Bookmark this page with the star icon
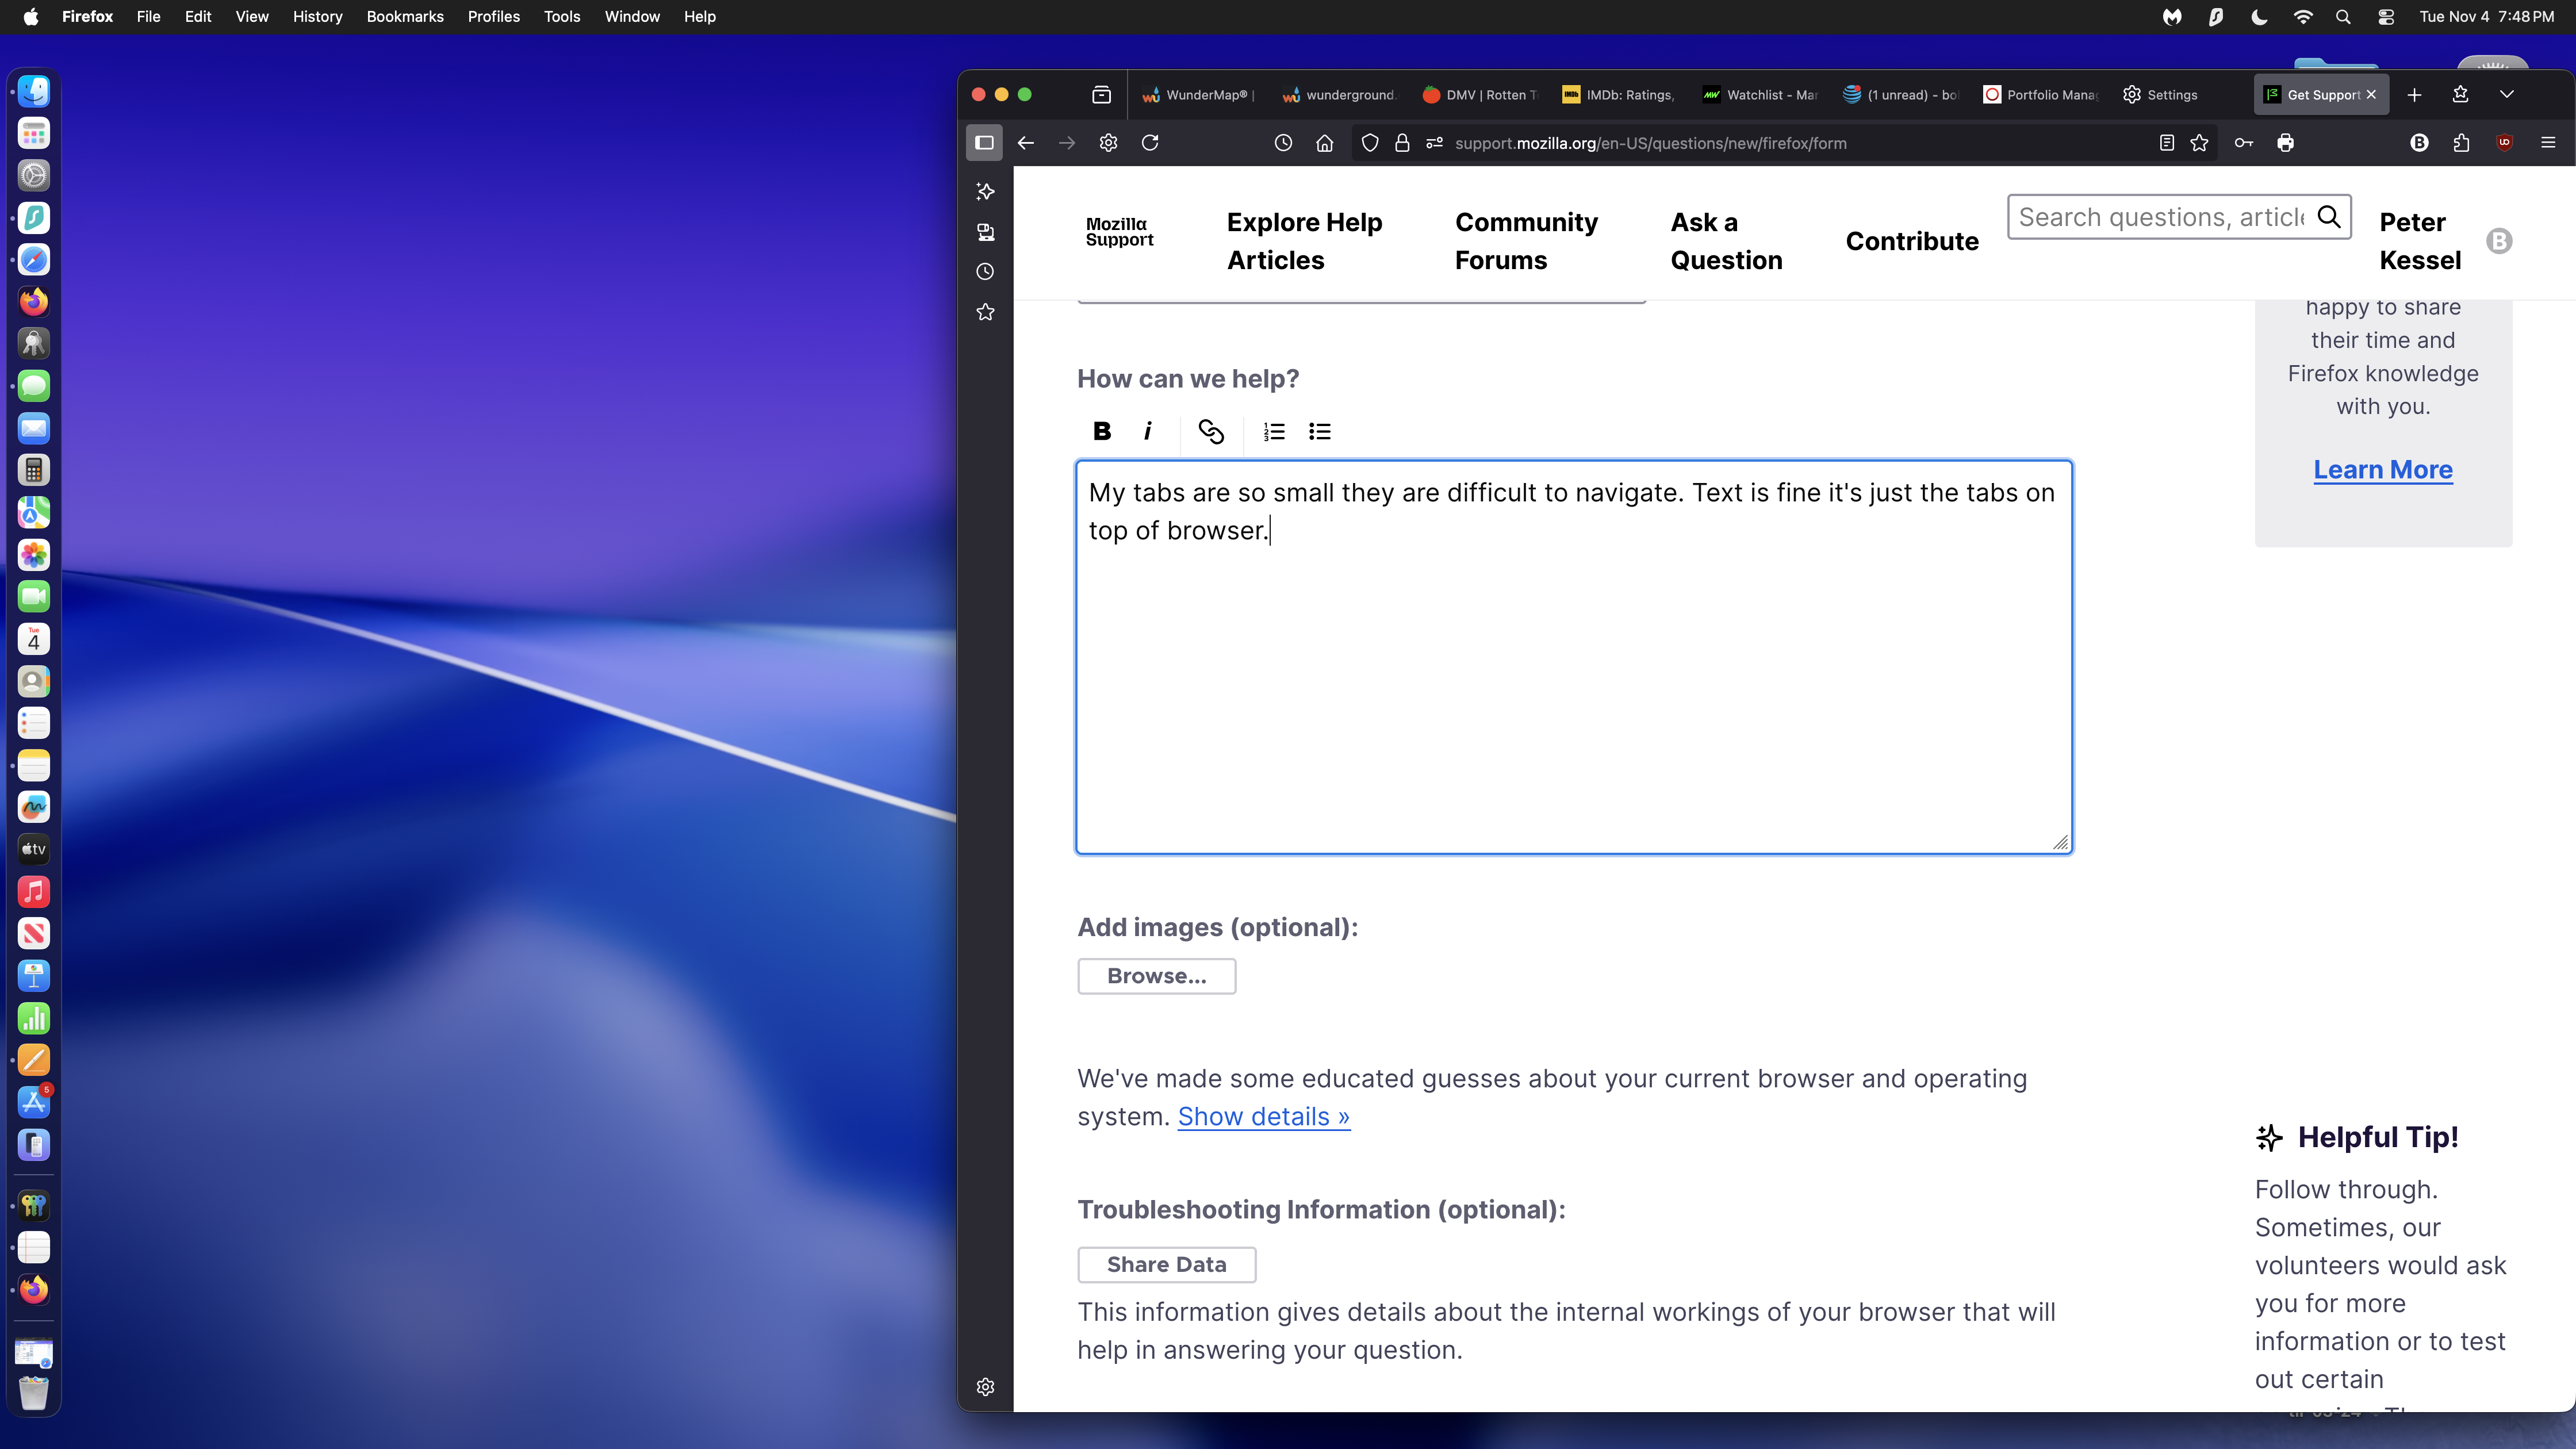 [x=2199, y=143]
